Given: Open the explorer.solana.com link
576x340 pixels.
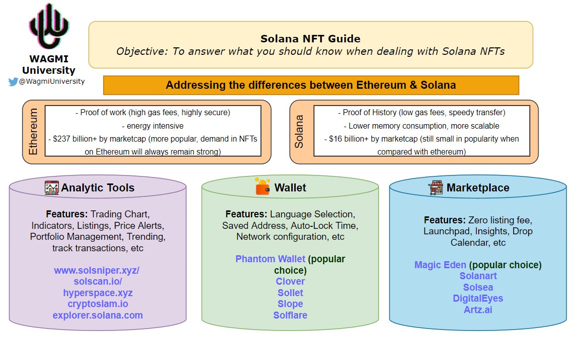Looking at the screenshot, I should point(98,316).
